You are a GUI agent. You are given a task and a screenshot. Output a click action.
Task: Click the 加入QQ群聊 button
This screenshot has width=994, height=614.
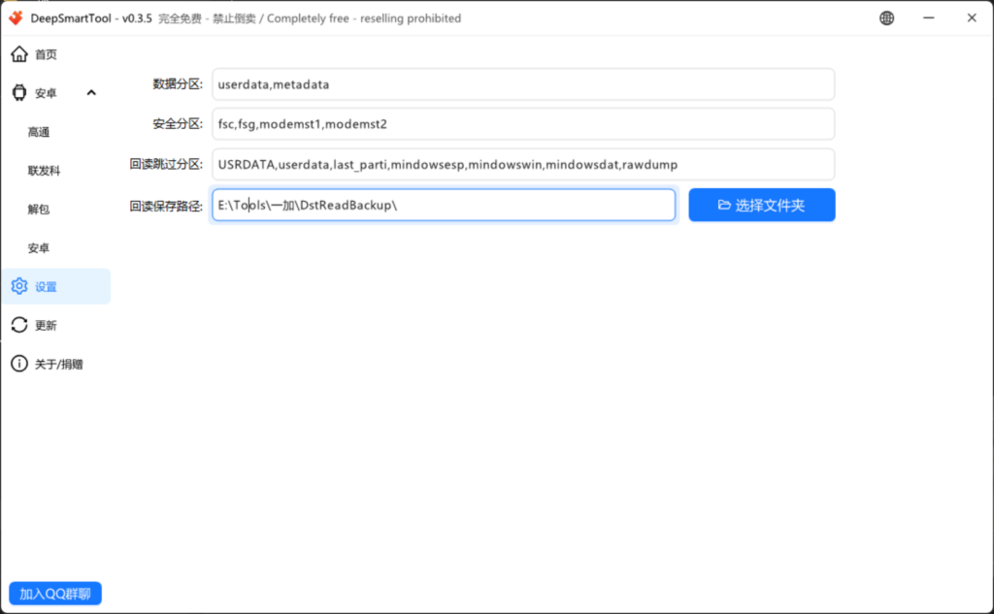tap(55, 594)
